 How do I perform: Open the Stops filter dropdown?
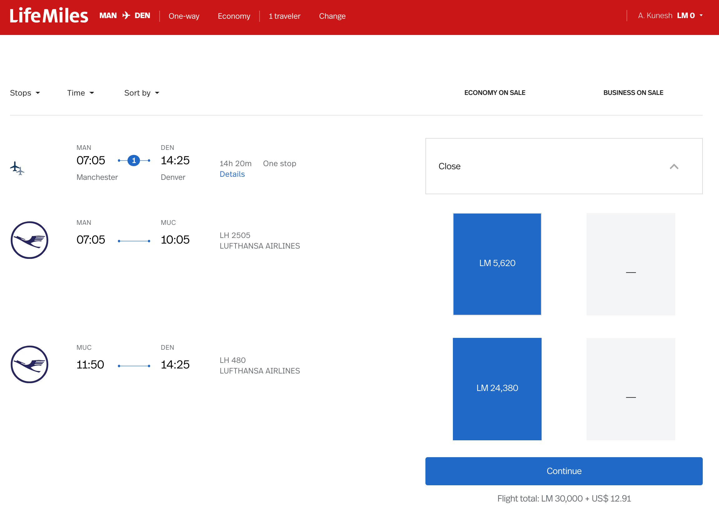click(x=25, y=93)
